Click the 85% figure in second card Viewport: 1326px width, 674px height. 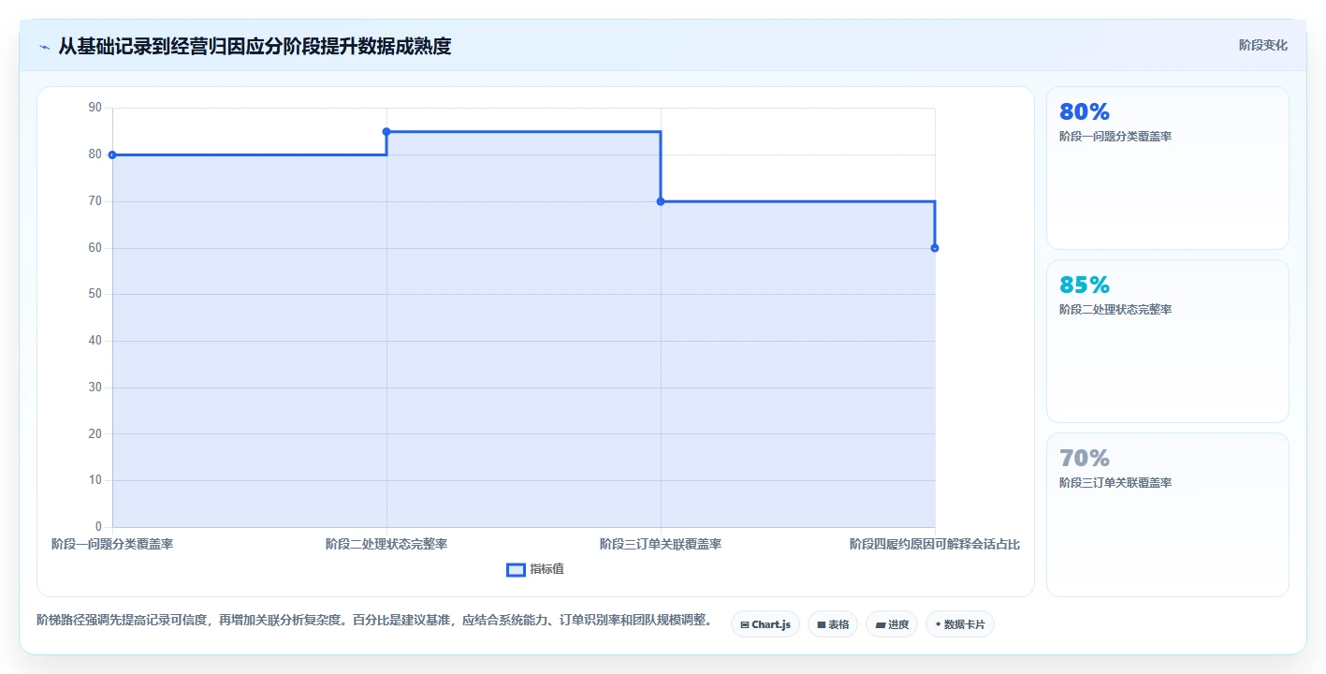coord(1085,285)
